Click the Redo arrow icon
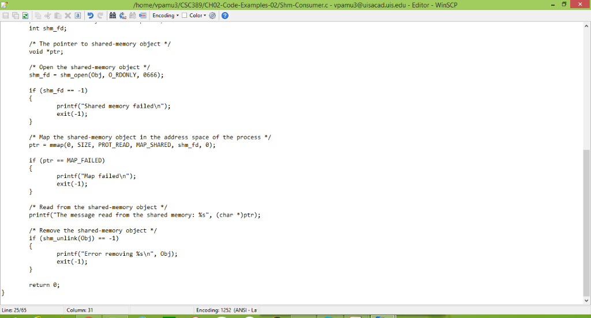Screen dimensions: 591x318 [100, 16]
